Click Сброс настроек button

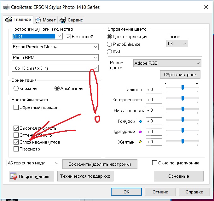180,74
